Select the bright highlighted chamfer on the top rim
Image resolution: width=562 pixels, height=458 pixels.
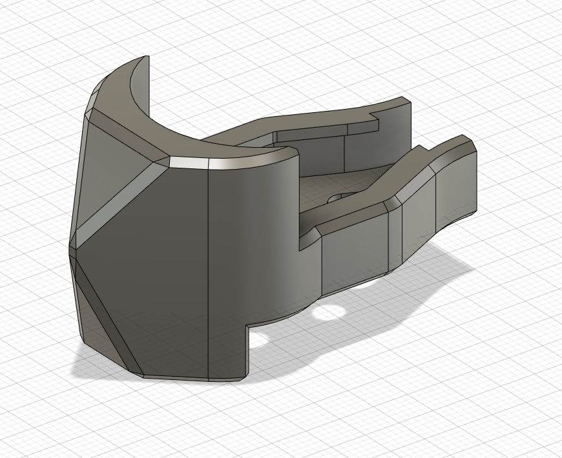pos(189,161)
